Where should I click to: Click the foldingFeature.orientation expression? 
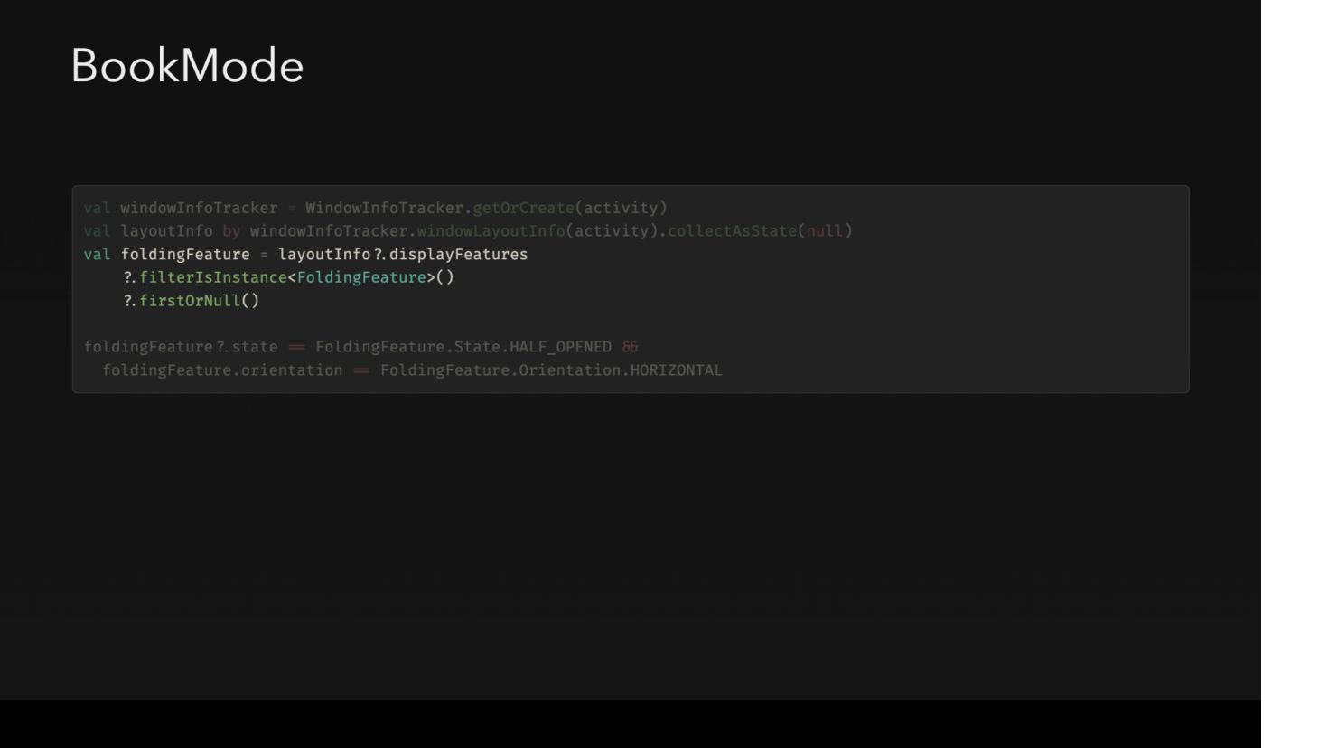(x=222, y=370)
